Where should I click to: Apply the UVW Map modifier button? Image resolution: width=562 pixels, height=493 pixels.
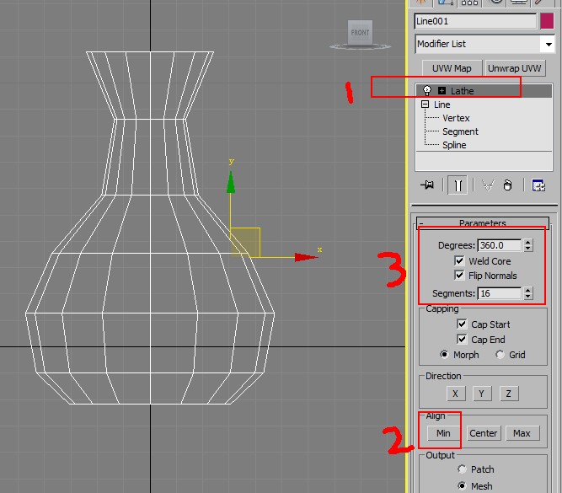(452, 68)
